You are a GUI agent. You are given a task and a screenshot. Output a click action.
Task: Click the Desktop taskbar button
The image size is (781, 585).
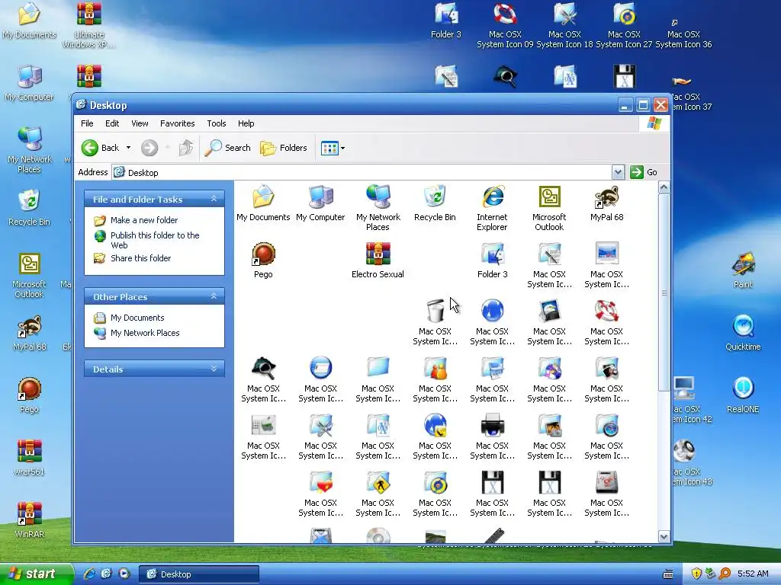[x=198, y=574]
